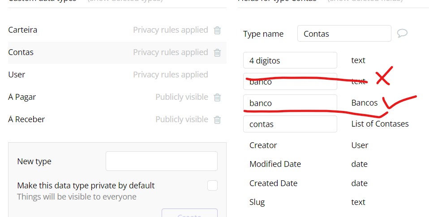This screenshot has width=429, height=217.
Task: Open Privacy rules applied for User
Action: click(170, 75)
